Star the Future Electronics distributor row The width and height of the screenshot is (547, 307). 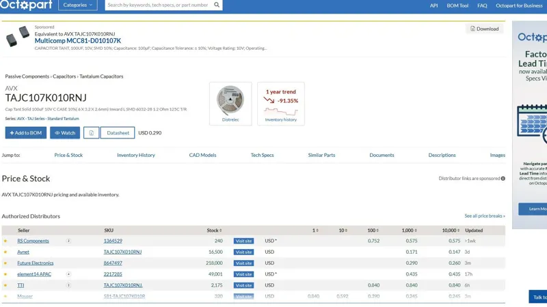pos(5,263)
